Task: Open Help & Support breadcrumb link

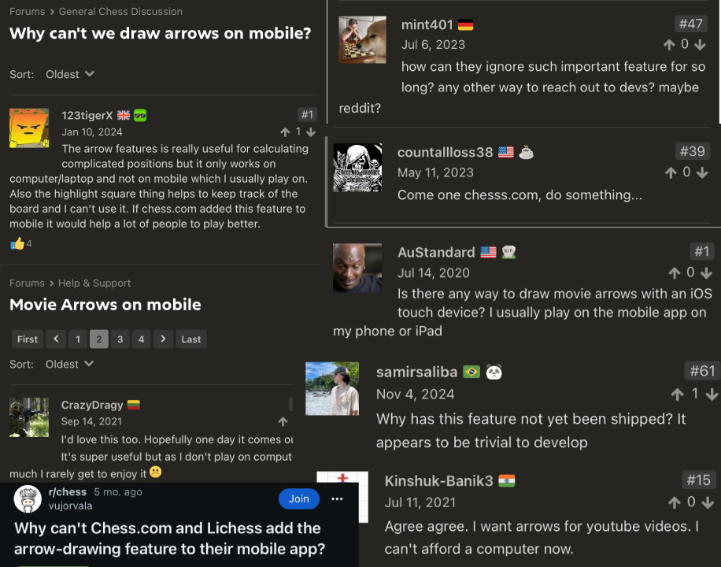Action: coord(94,283)
